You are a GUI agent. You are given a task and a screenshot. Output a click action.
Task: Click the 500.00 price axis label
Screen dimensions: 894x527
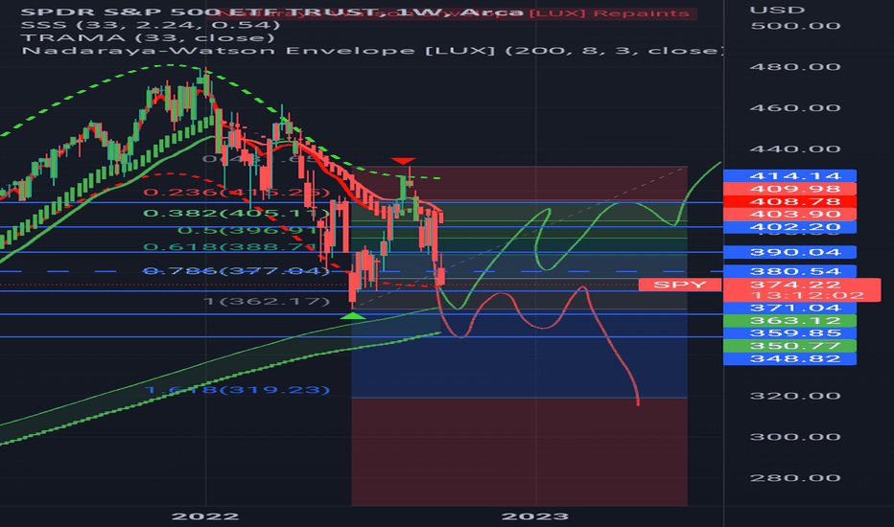(x=795, y=26)
